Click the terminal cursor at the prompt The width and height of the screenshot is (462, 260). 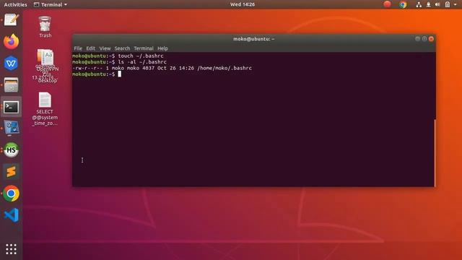[x=120, y=74]
